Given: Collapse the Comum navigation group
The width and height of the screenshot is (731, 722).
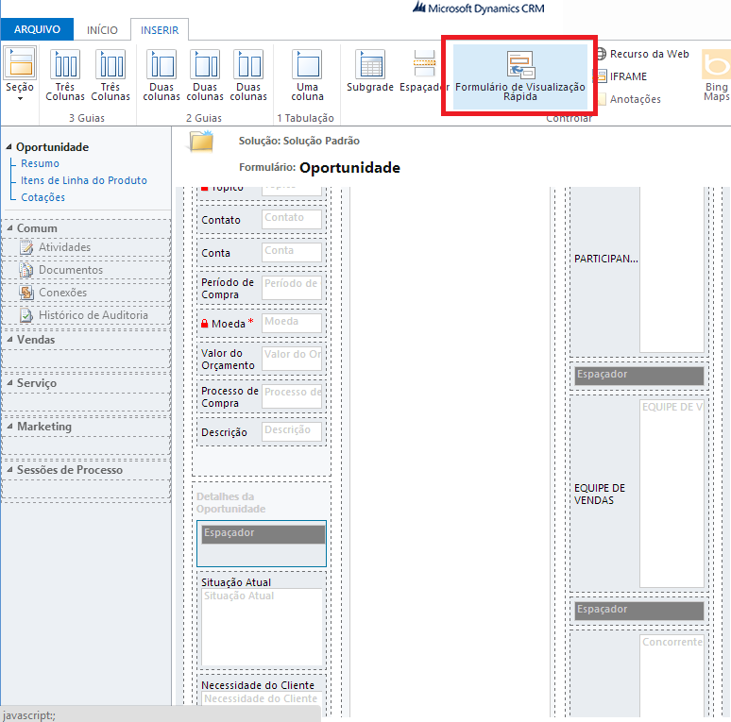Looking at the screenshot, I should click(x=9, y=228).
